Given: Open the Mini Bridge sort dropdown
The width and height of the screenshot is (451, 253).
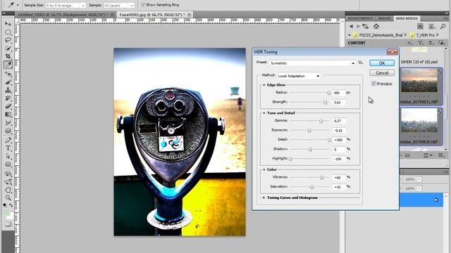Looking at the screenshot, I should click(431, 43).
